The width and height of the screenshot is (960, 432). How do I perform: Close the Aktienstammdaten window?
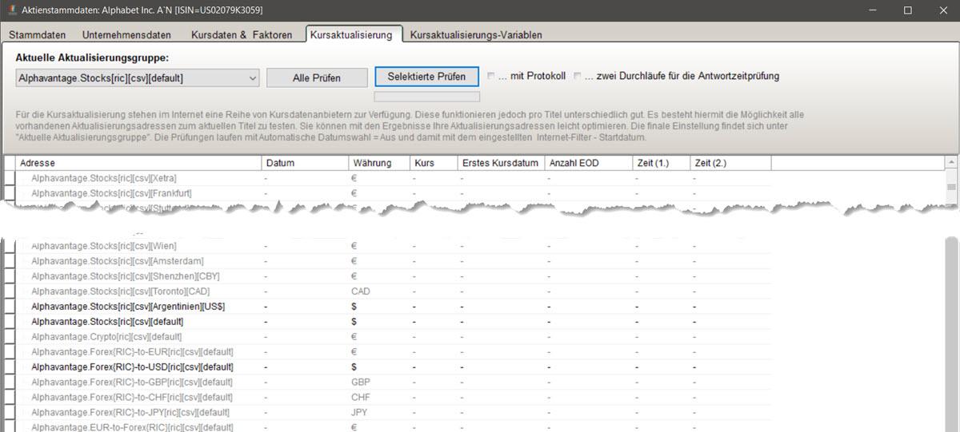coord(944,10)
